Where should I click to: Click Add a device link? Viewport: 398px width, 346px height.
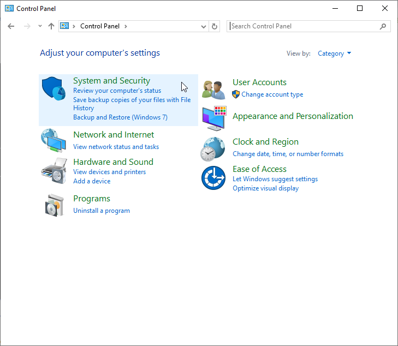tap(92, 181)
